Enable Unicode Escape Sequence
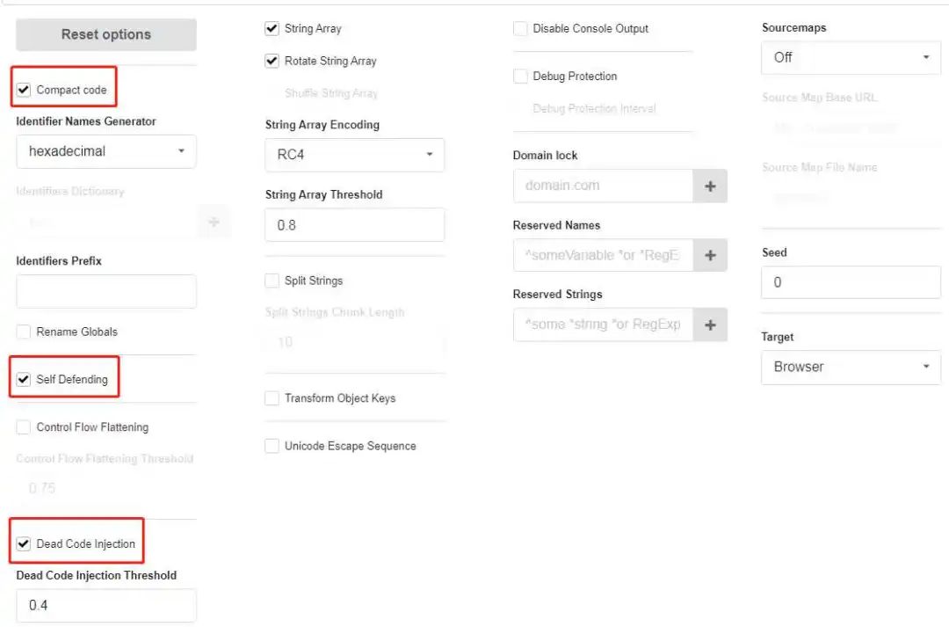 click(272, 446)
